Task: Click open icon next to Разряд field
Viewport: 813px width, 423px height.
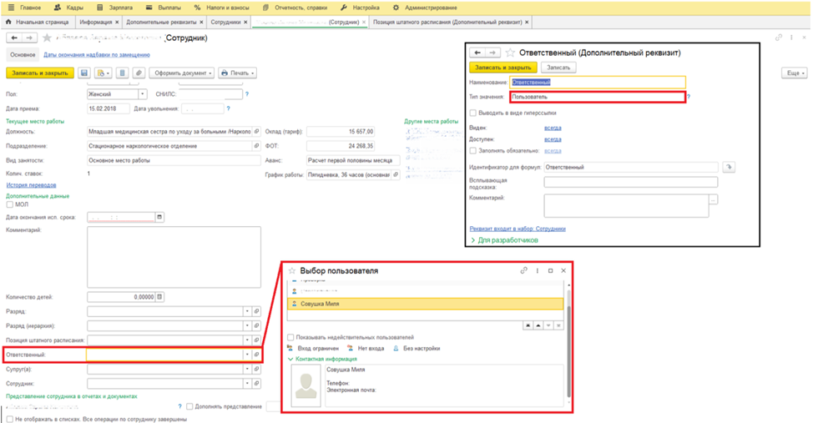Action: point(256,311)
